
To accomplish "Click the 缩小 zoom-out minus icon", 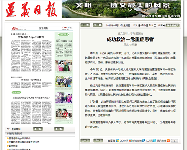I will (x=147, y=25).
